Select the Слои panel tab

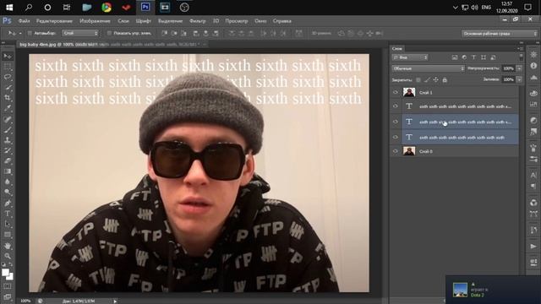397,49
